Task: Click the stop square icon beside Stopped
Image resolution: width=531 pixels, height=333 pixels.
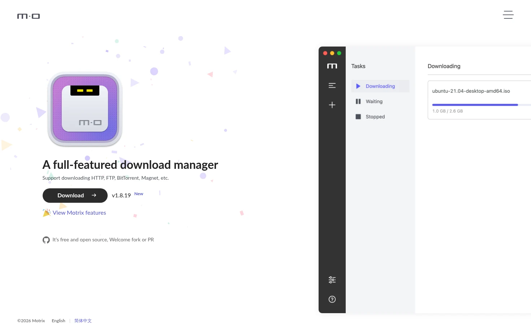Action: [358, 117]
